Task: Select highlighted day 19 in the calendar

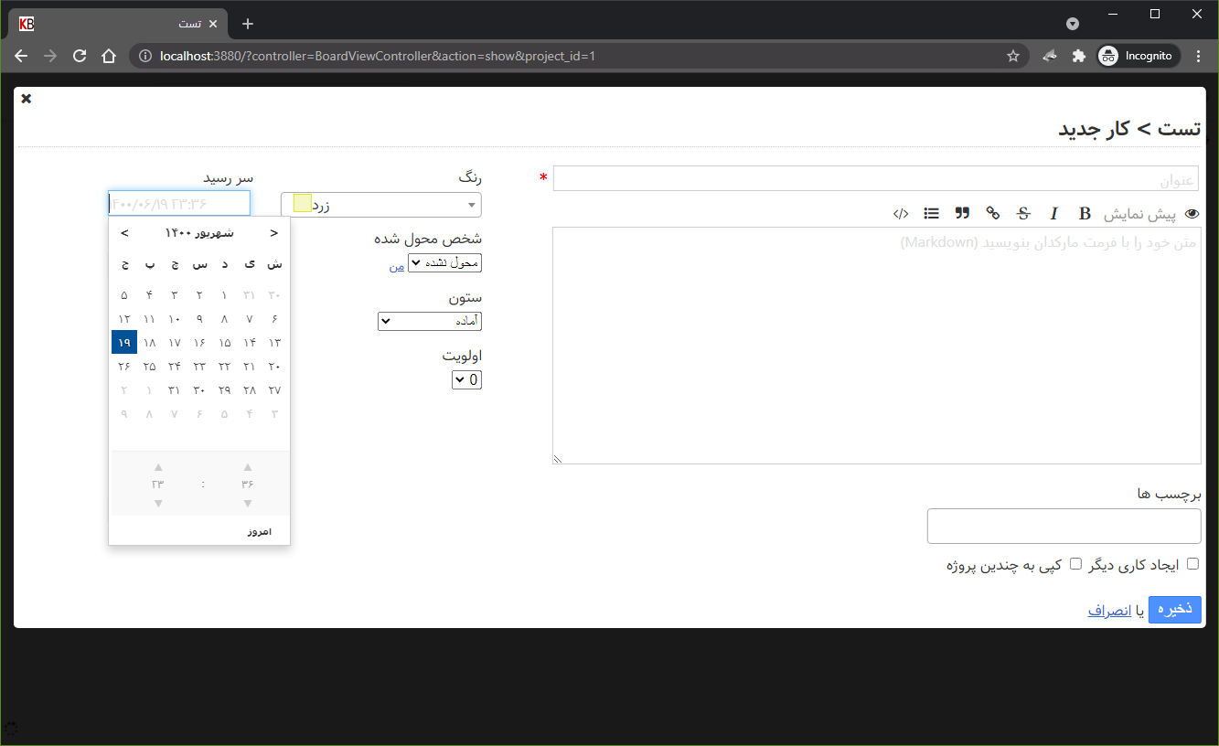Action: (124, 343)
